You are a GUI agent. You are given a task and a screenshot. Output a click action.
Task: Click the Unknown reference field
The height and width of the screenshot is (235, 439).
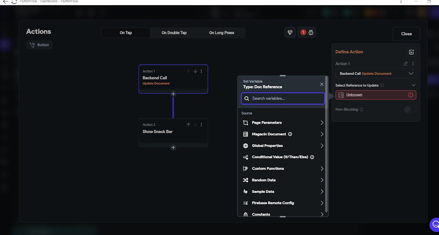click(376, 95)
